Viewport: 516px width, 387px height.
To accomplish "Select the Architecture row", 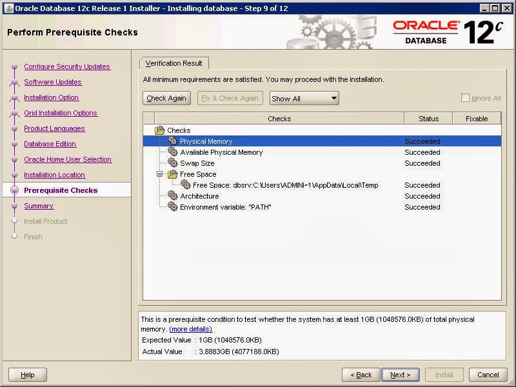I will click(x=322, y=196).
